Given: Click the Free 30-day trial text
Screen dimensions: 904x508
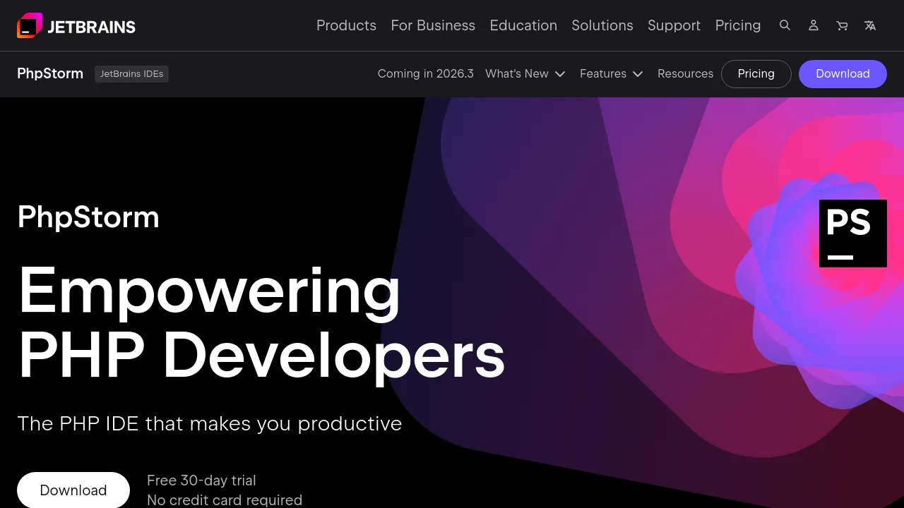Looking at the screenshot, I should pos(201,480).
